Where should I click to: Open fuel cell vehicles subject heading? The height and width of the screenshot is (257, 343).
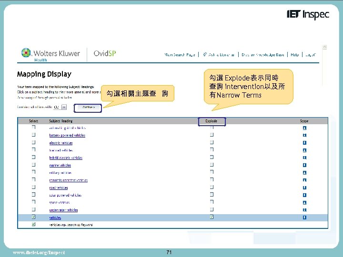click(61, 150)
